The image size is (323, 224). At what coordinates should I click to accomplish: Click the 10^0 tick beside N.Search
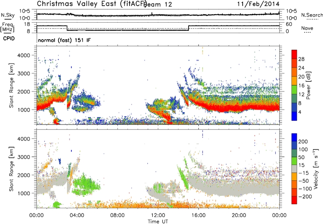(x=292, y=18)
